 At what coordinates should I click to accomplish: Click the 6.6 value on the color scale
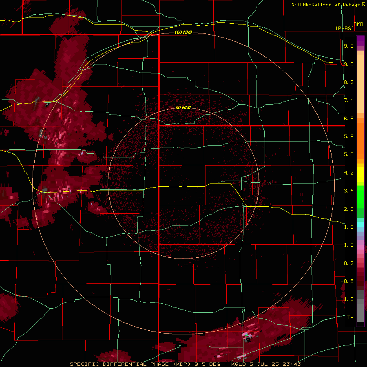(349, 118)
